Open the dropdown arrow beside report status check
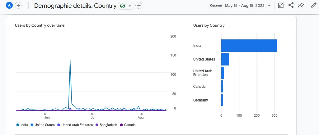The image size is (319, 135). coord(130,6)
